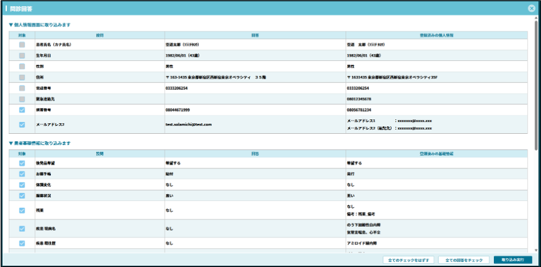This screenshot has width=541, height=267.
Task: Click the 全ての回答をチェック button
Action: (464, 259)
